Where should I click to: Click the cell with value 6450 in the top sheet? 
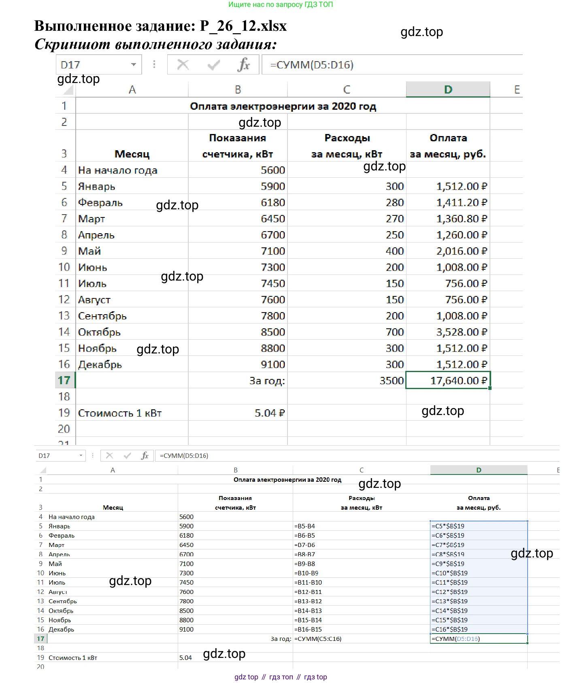[x=238, y=219]
